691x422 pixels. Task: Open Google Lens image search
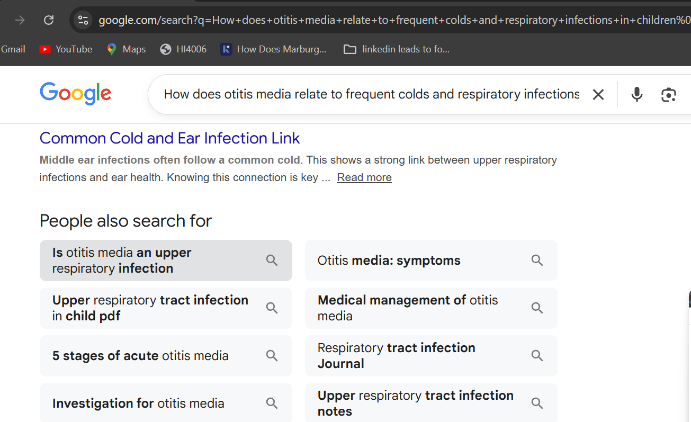click(668, 94)
